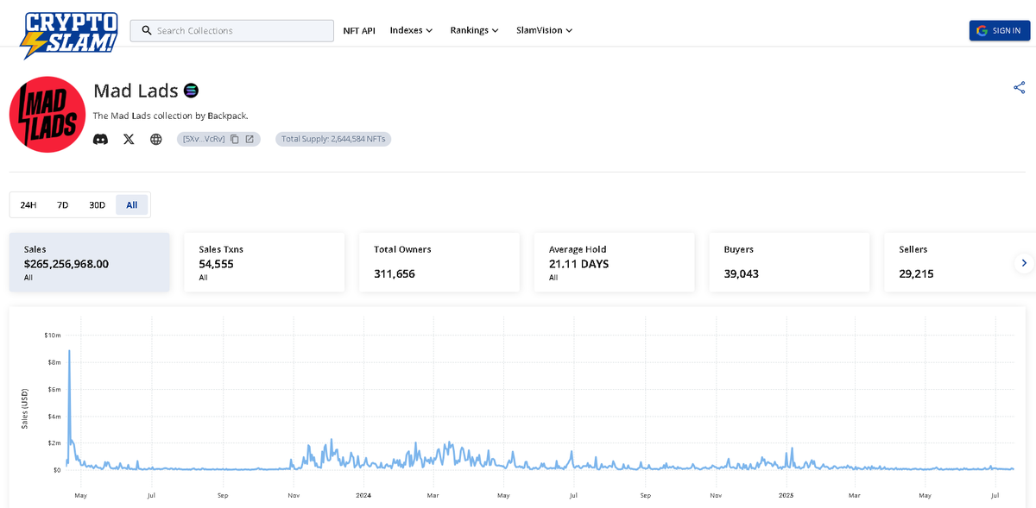Click the Sales (USD) axis title
This screenshot has width=1036, height=508.
click(x=25, y=410)
